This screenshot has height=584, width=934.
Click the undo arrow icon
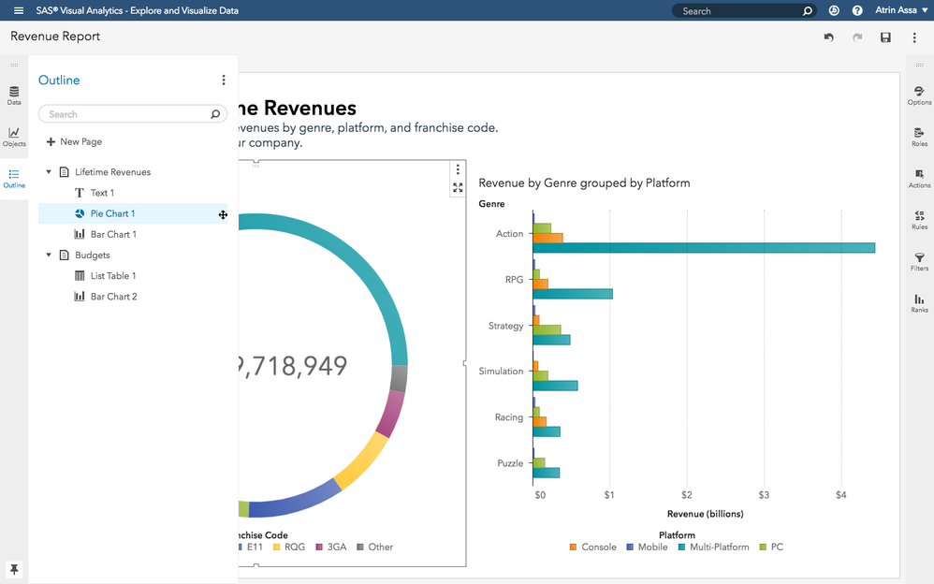(x=828, y=37)
